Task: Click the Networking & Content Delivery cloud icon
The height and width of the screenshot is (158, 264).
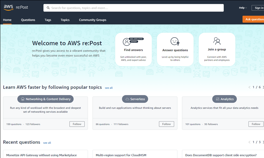Action: click(23, 99)
